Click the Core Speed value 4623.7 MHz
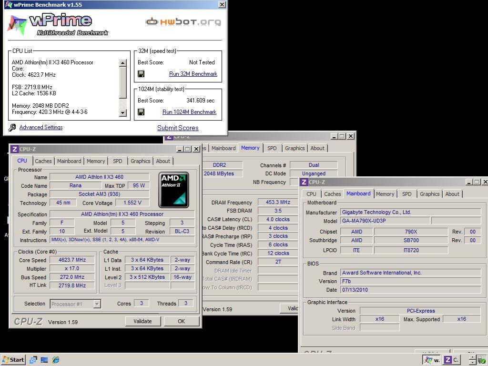The width and height of the screenshot is (488, 366). click(72, 260)
